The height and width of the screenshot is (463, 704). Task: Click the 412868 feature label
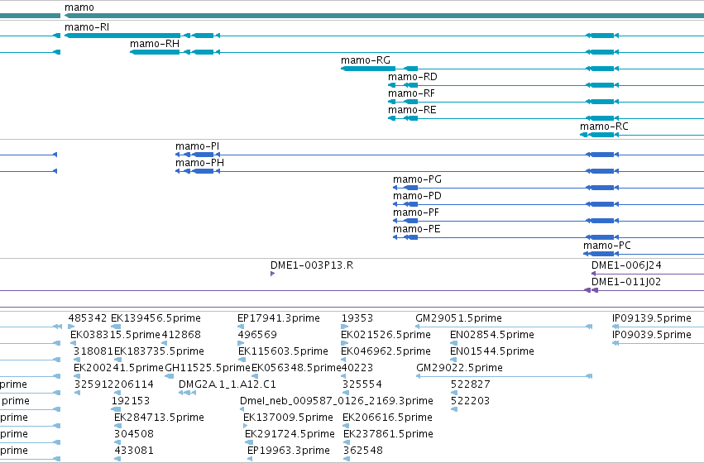pos(181,335)
